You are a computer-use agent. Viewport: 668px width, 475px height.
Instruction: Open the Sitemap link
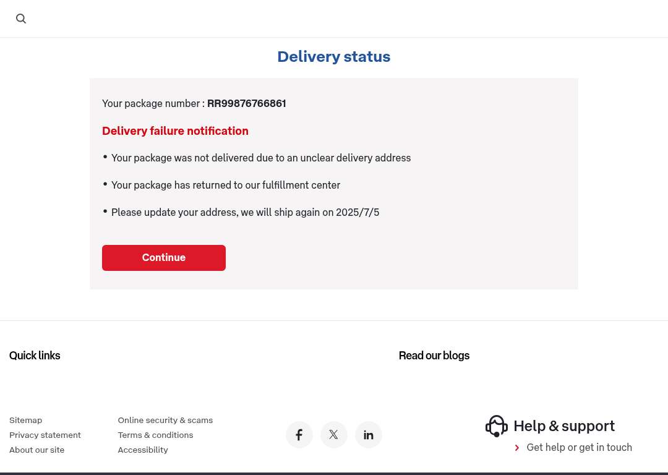tap(26, 421)
